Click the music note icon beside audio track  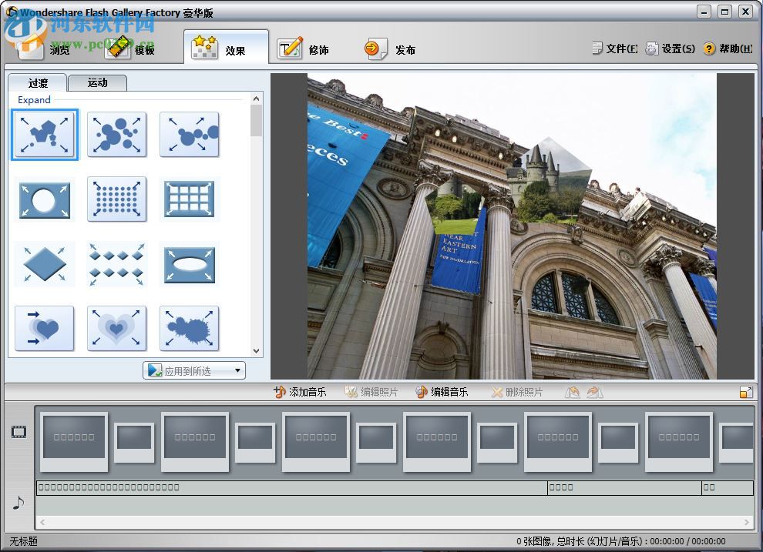coord(17,504)
